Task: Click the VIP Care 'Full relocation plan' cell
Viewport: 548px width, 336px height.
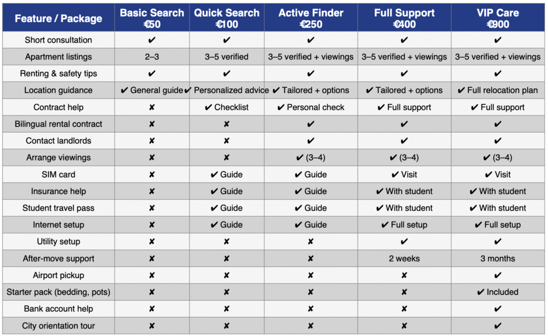Action: click(498, 90)
